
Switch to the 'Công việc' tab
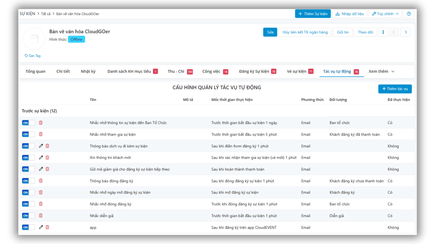pyautogui.click(x=211, y=72)
